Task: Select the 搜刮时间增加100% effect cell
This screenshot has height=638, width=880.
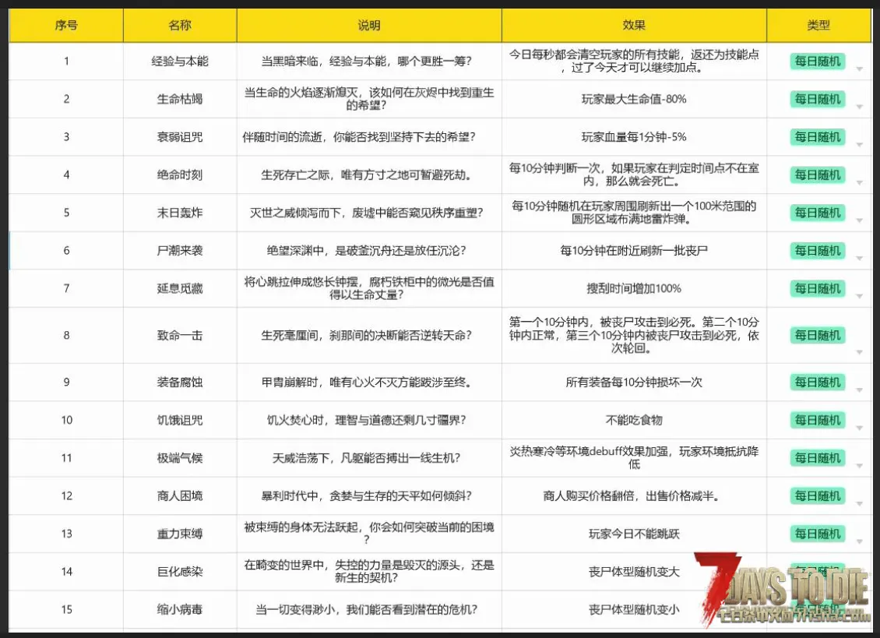Action: tap(634, 288)
